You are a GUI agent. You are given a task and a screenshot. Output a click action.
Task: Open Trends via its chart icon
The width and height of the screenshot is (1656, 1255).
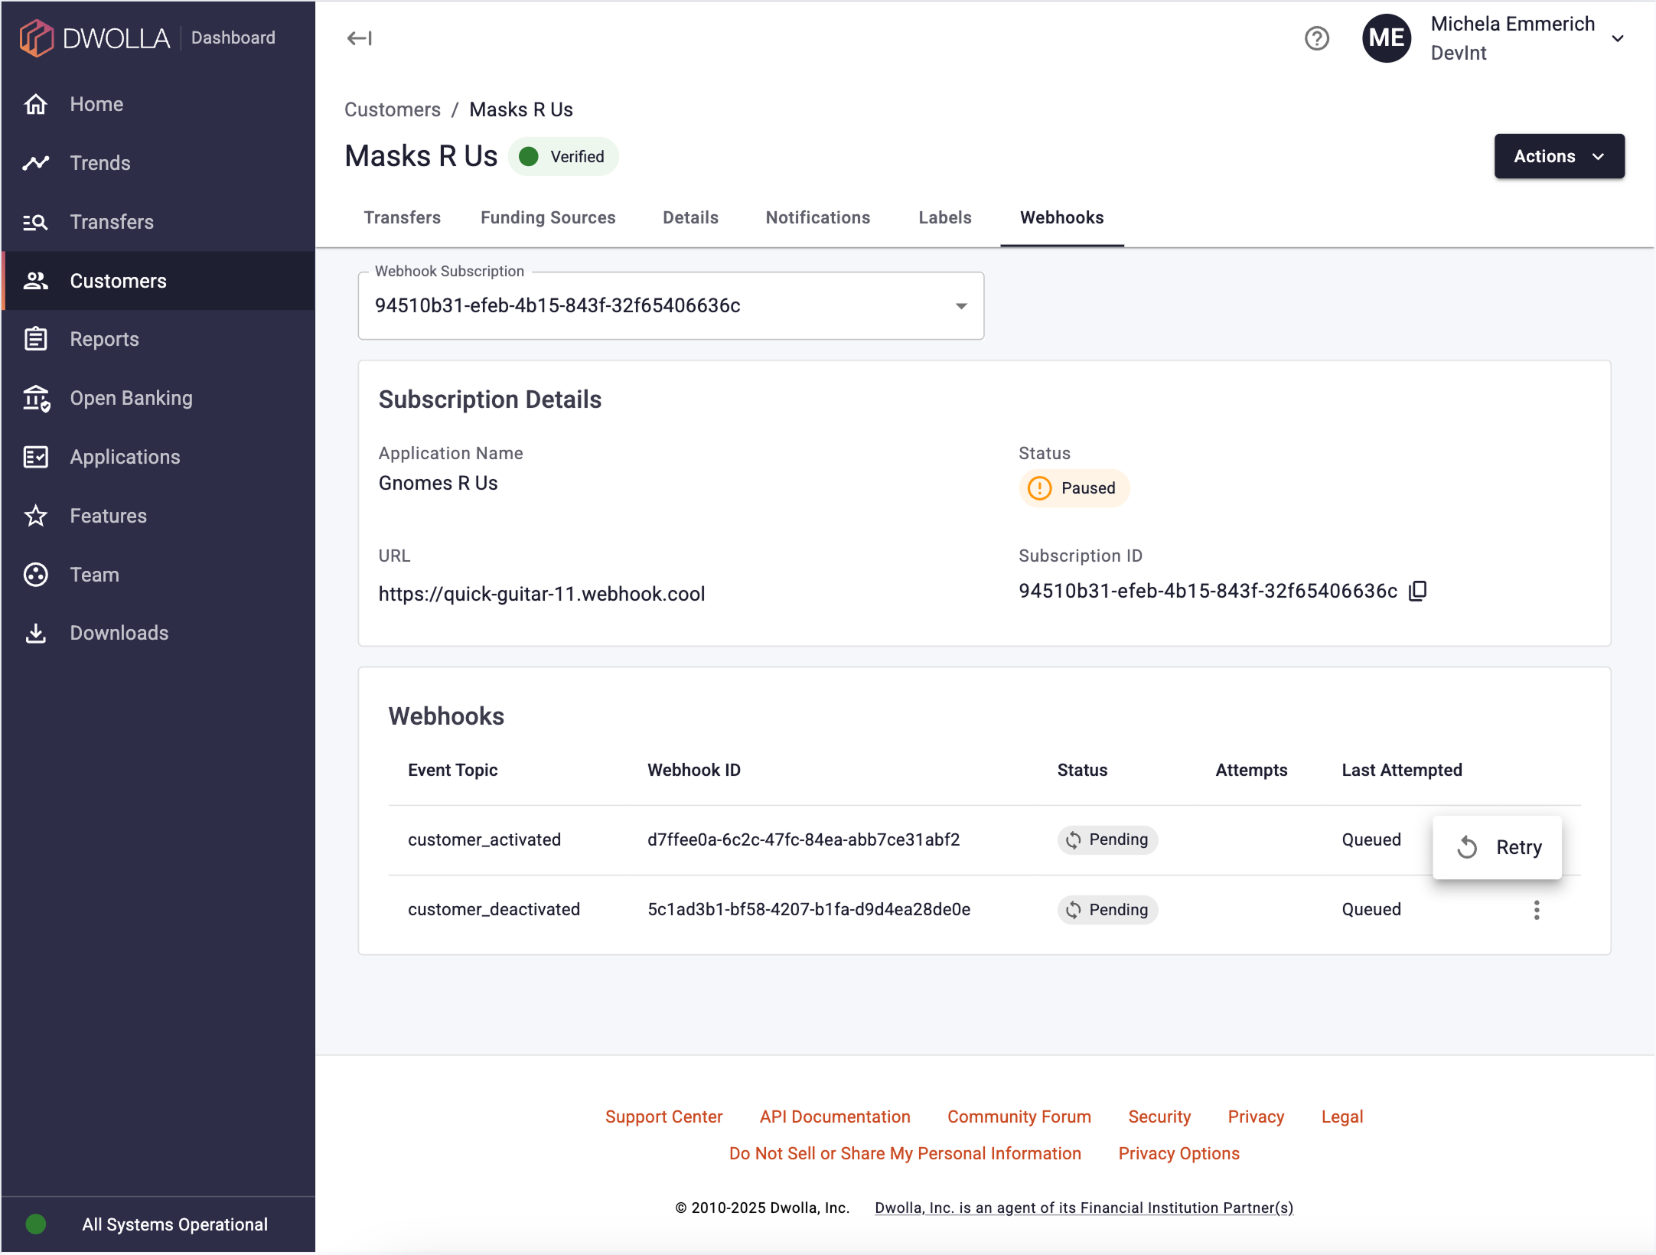36,163
